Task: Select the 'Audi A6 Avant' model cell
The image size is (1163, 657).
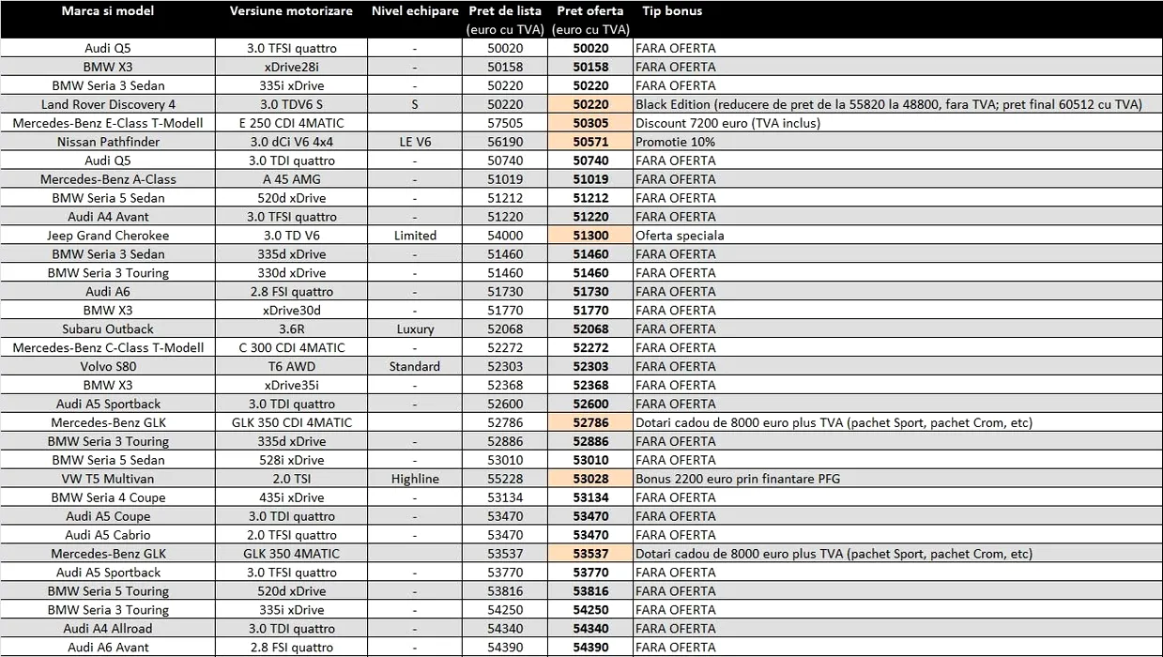Action: (108, 648)
